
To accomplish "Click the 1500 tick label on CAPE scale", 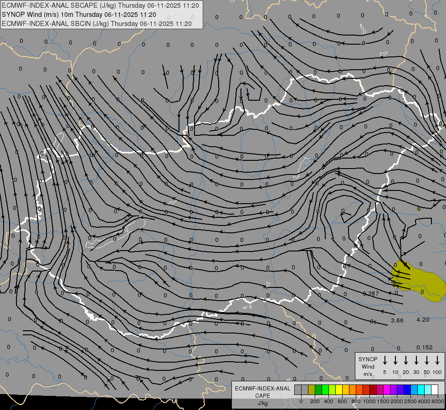I will click(383, 401).
